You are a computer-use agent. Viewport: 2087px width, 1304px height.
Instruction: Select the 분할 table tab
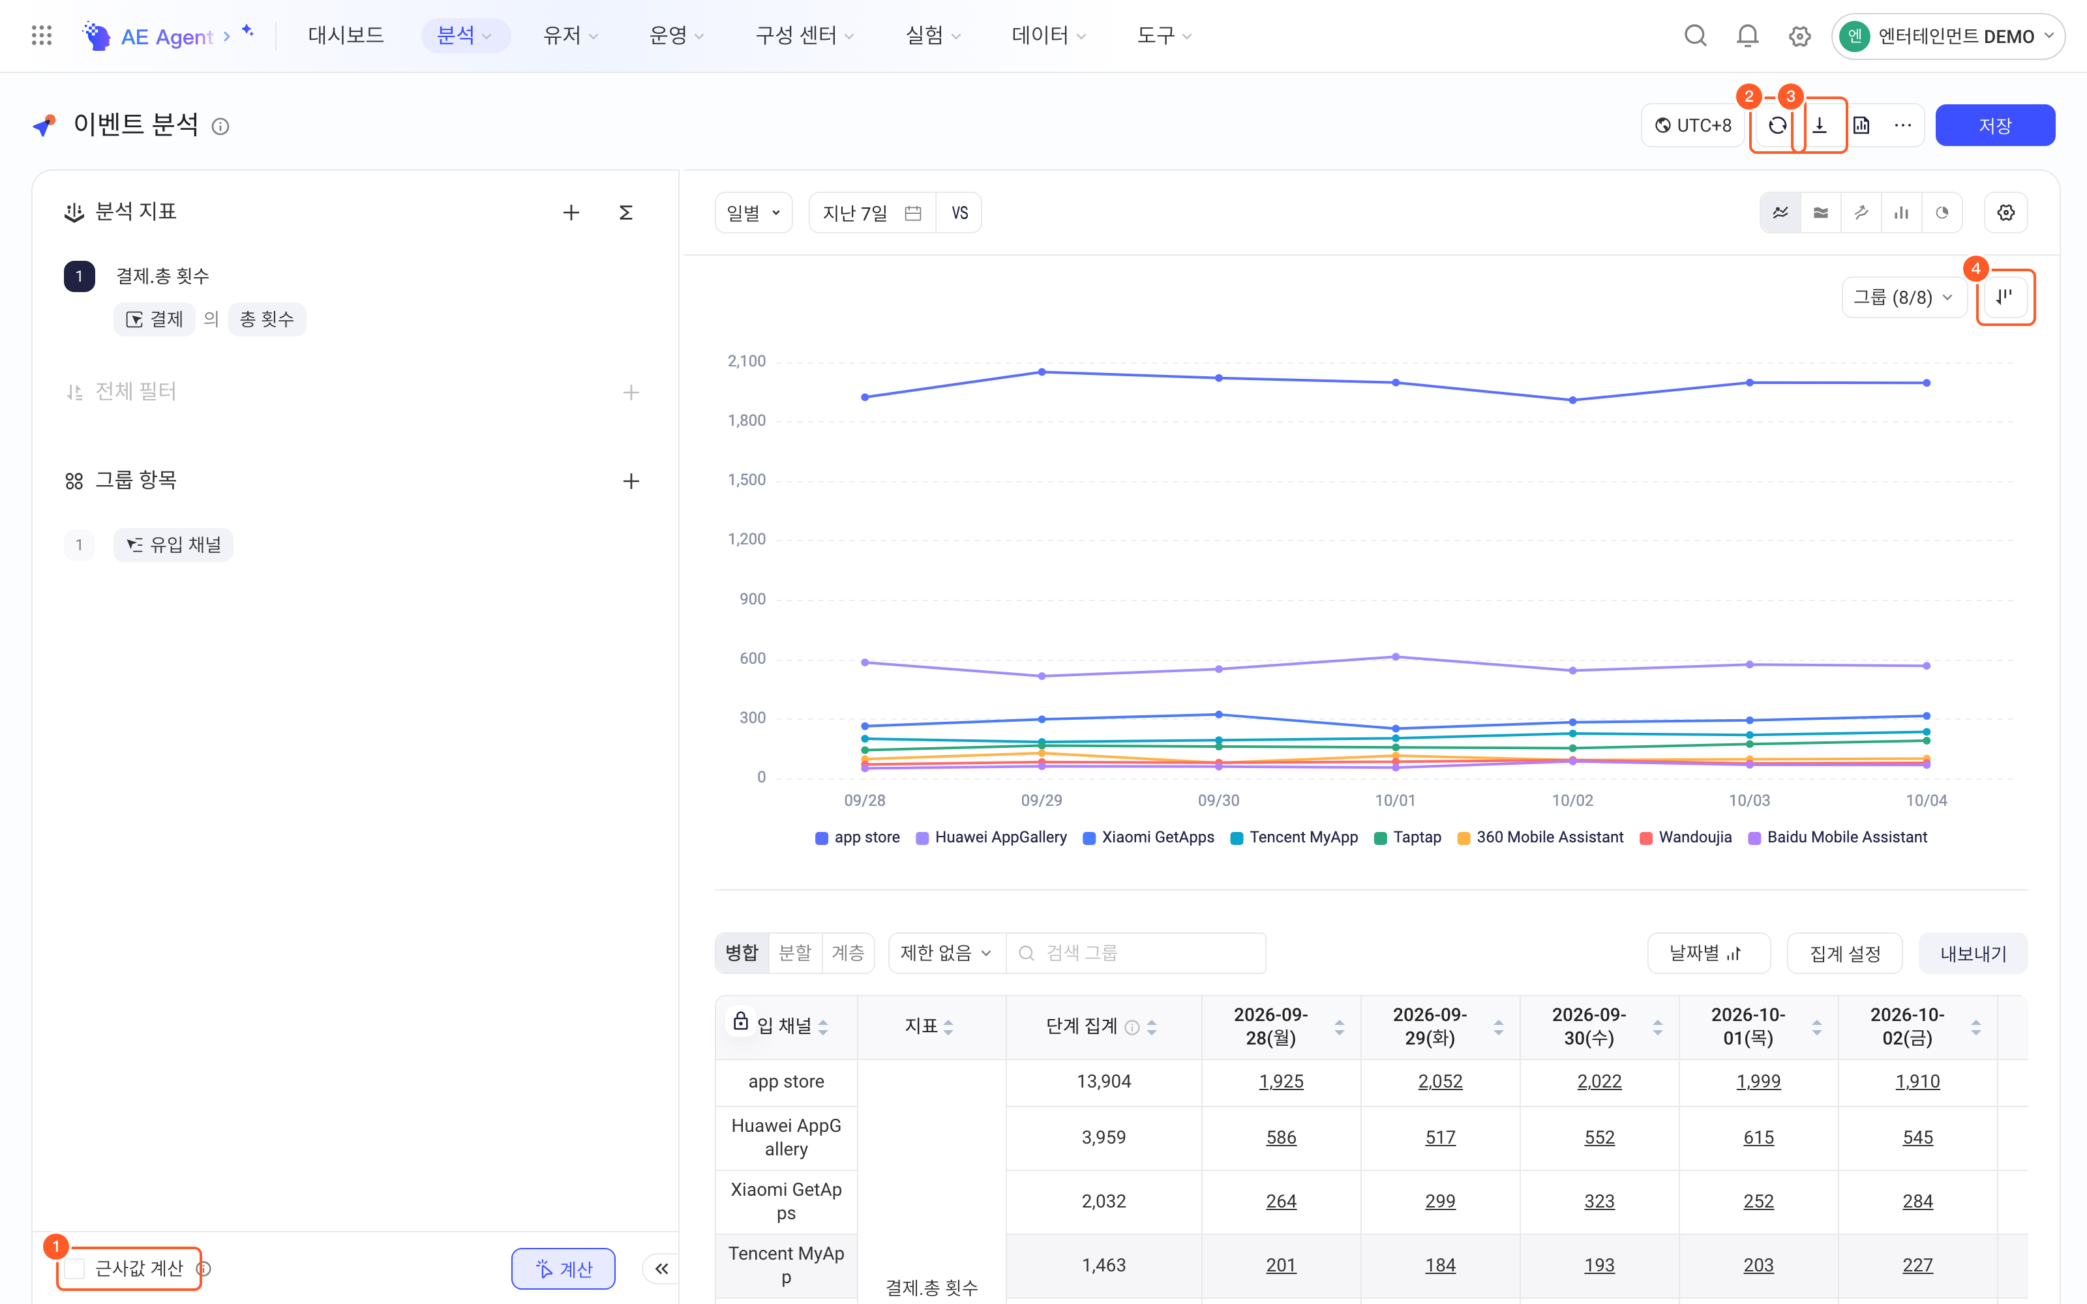click(x=795, y=953)
